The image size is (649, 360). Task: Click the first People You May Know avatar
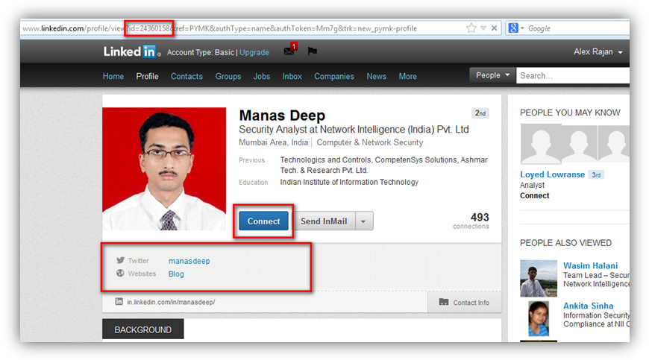541,143
